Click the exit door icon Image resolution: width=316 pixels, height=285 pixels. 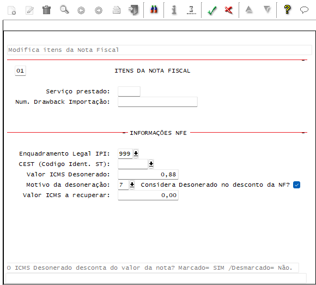[133, 10]
